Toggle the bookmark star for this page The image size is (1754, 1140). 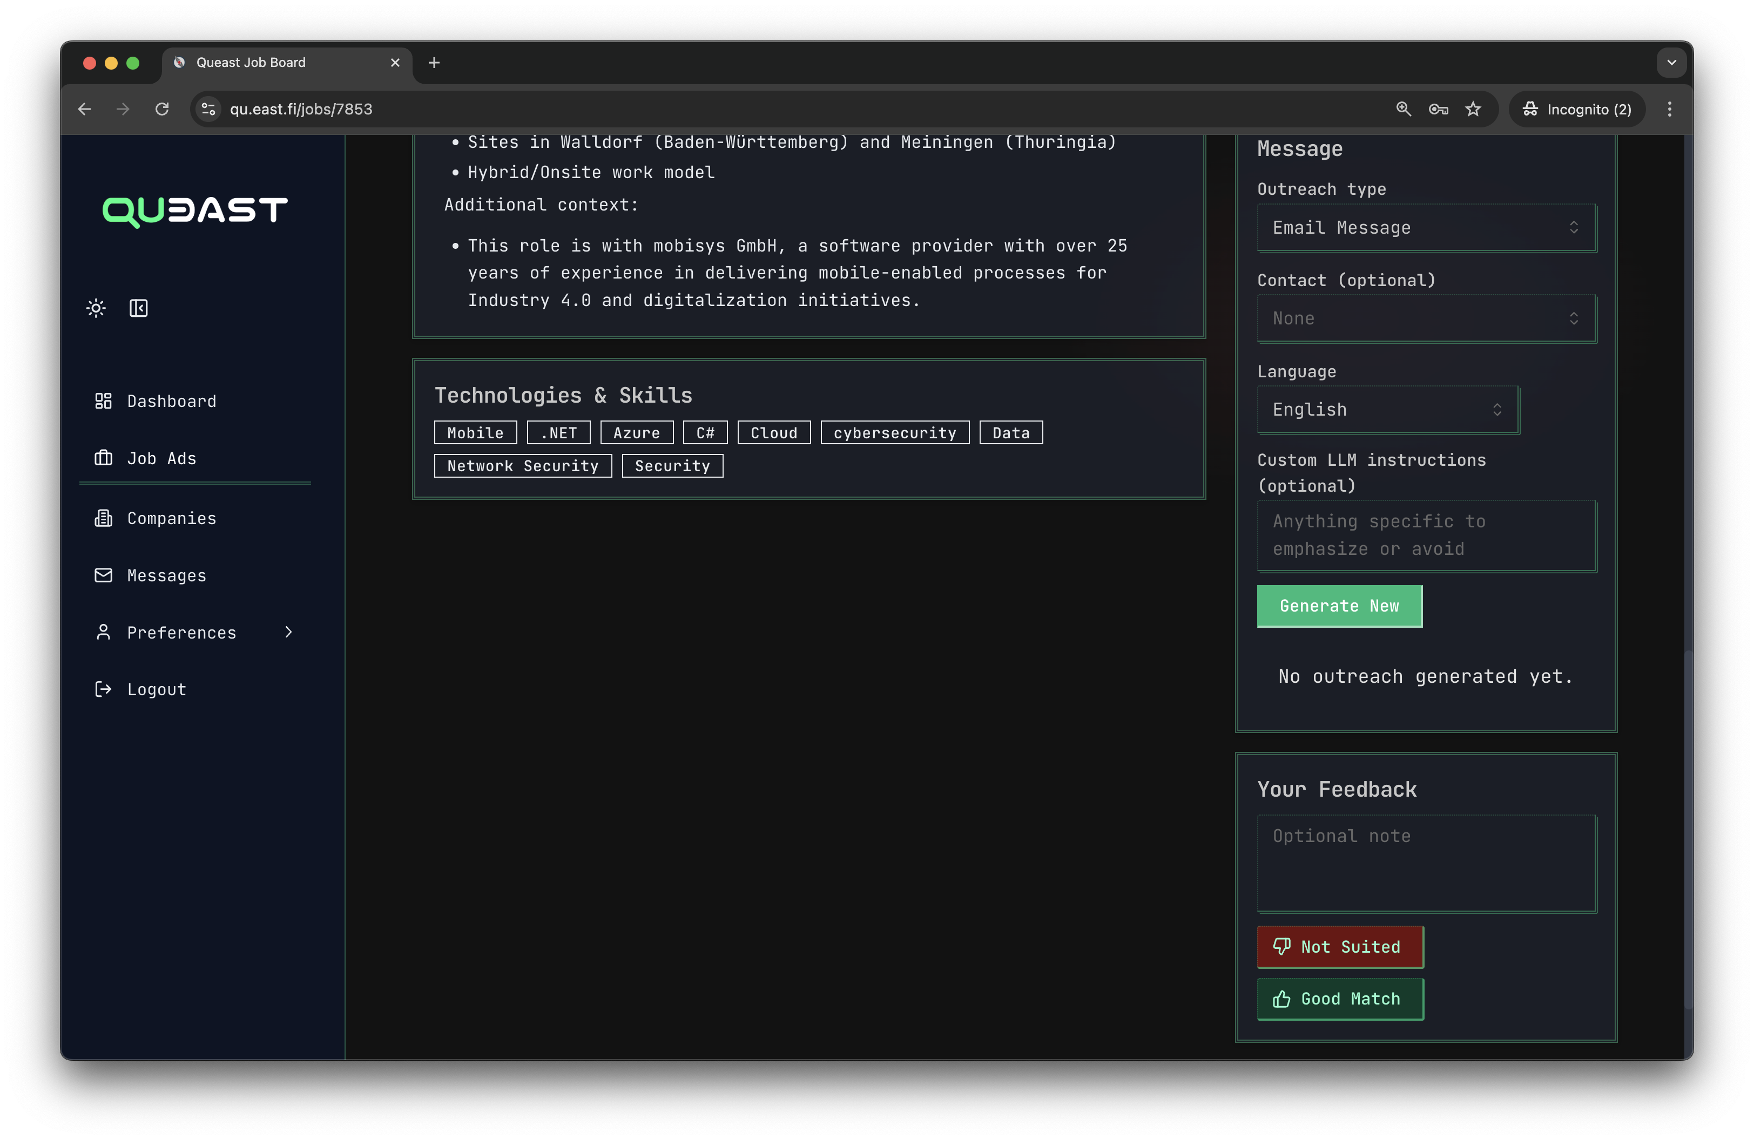click(1473, 108)
